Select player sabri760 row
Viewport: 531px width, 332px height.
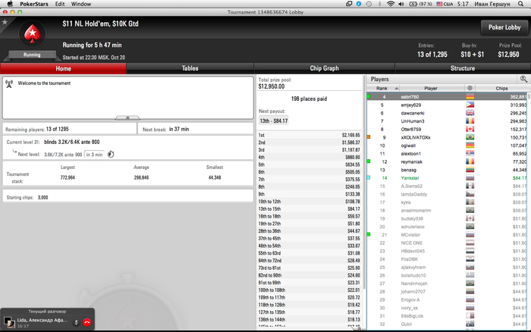tap(447, 97)
